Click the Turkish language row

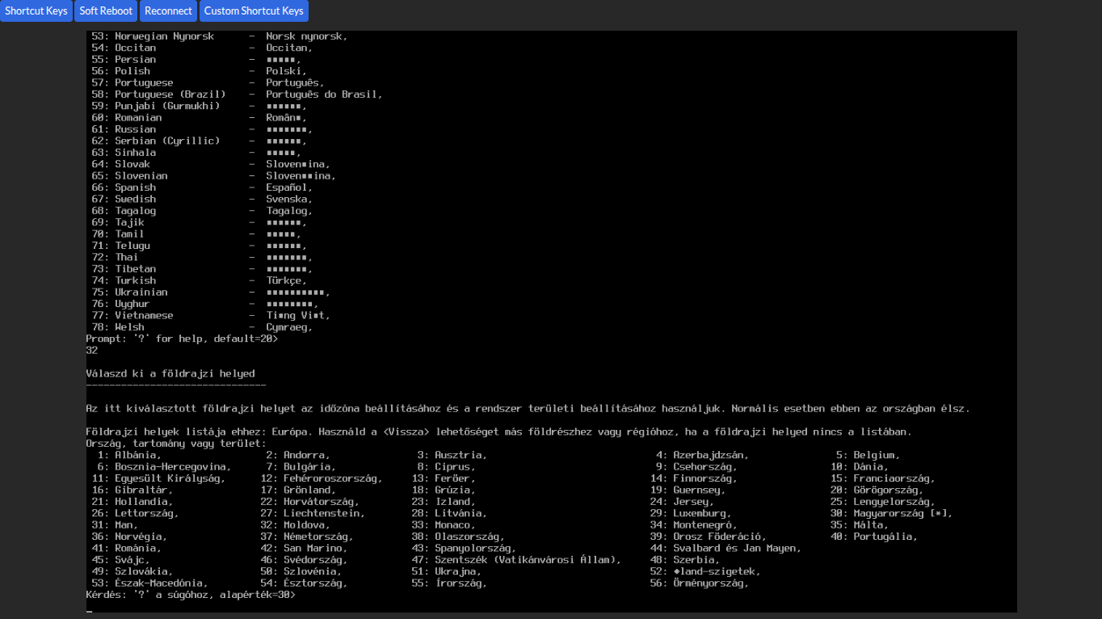pyautogui.click(x=135, y=280)
